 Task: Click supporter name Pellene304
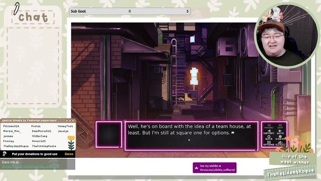(x=11, y=126)
